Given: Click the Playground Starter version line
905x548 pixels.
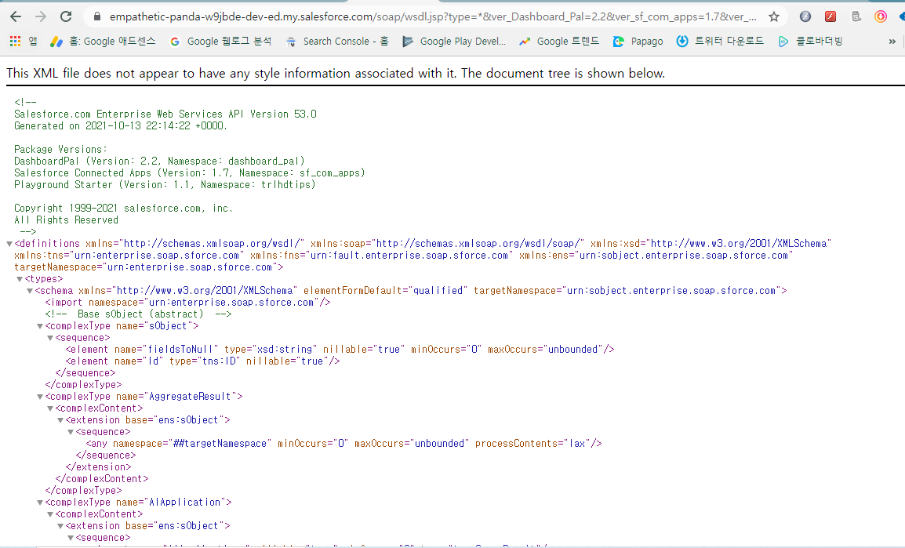Looking at the screenshot, I should (165, 184).
